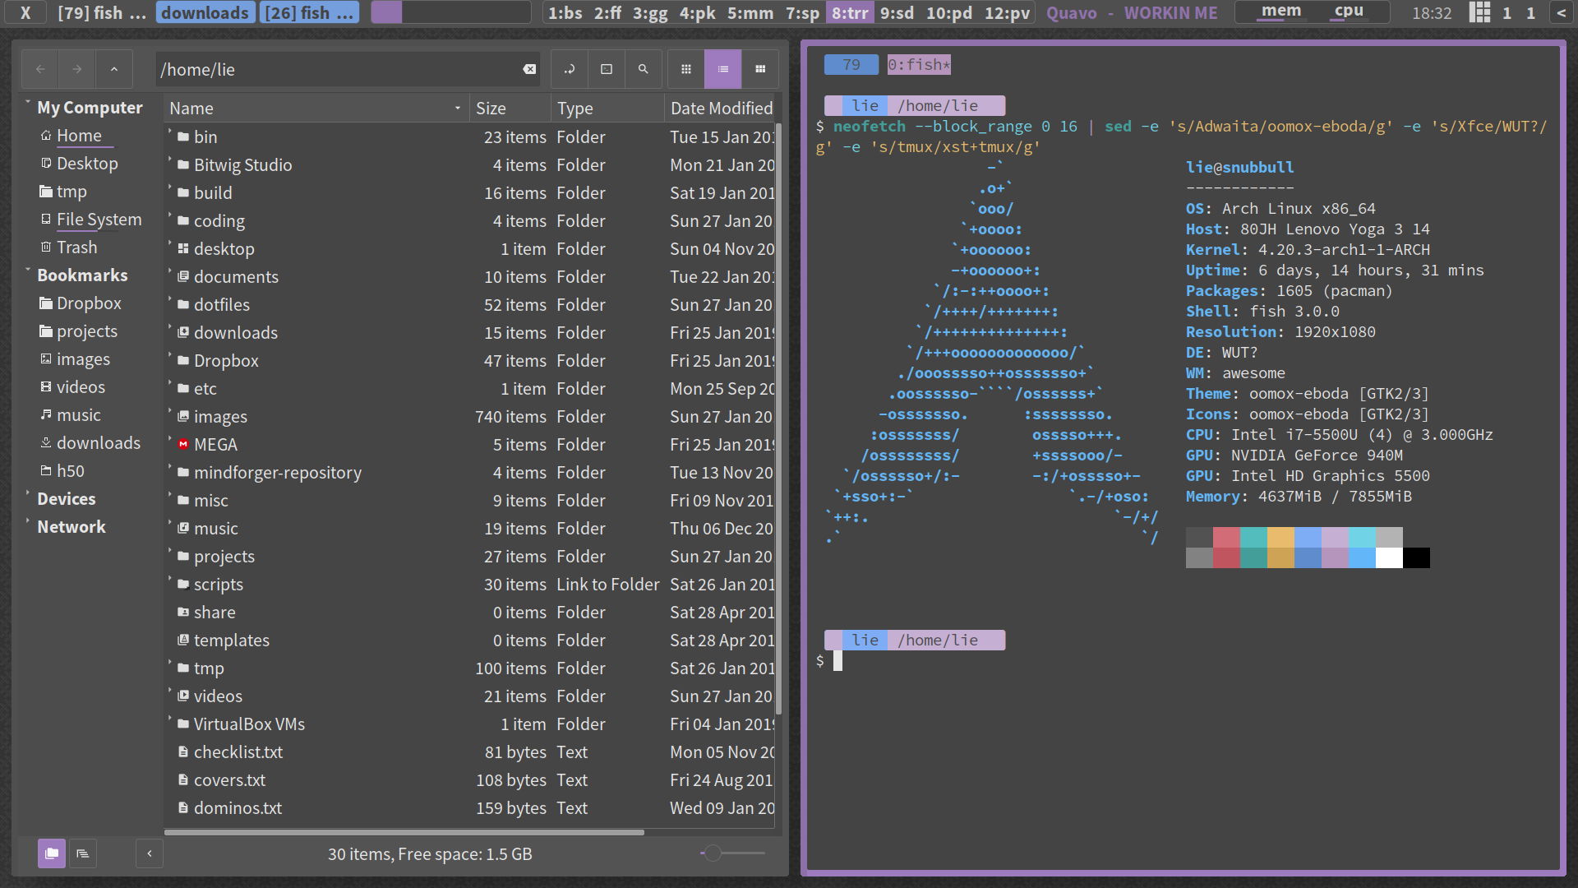The height and width of the screenshot is (888, 1578).
Task: Switch to the downloads taskbar window
Action: pyautogui.click(x=205, y=12)
